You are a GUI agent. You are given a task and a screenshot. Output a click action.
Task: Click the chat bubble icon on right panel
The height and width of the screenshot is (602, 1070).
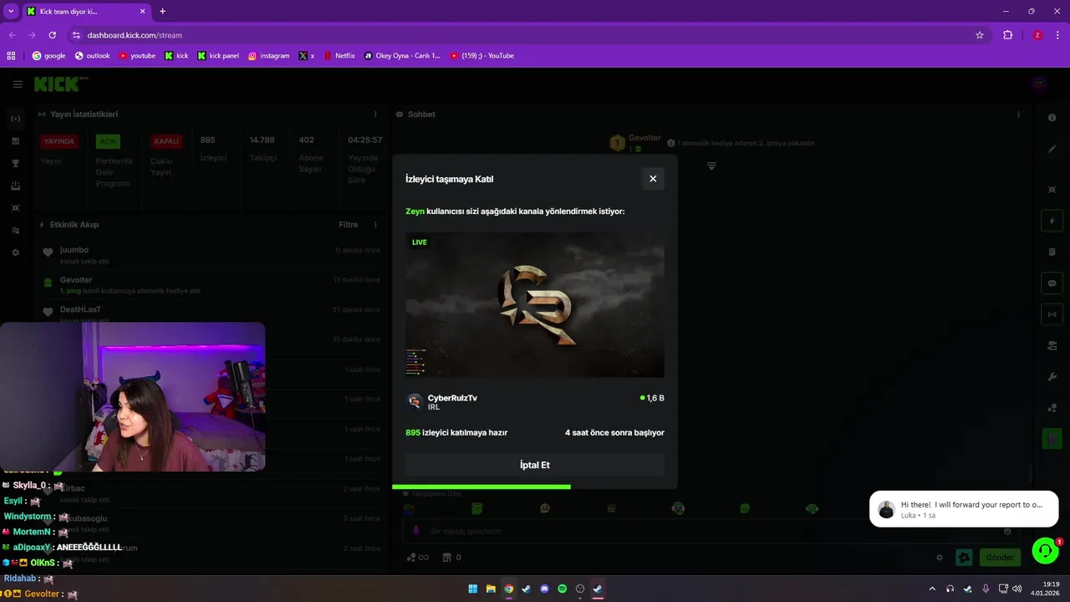point(1052,283)
